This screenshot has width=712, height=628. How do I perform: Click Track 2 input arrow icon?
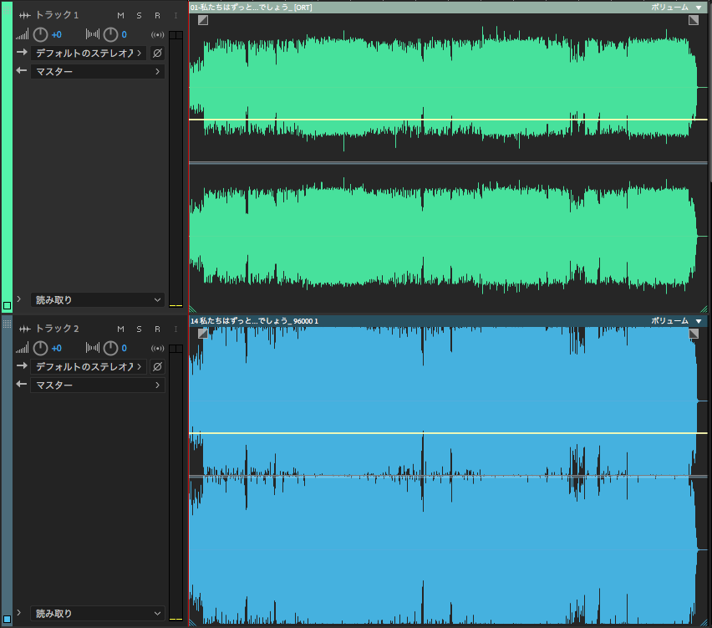click(22, 365)
